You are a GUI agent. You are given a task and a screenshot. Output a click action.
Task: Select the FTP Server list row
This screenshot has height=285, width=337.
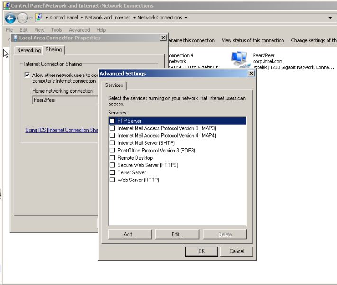(x=177, y=121)
